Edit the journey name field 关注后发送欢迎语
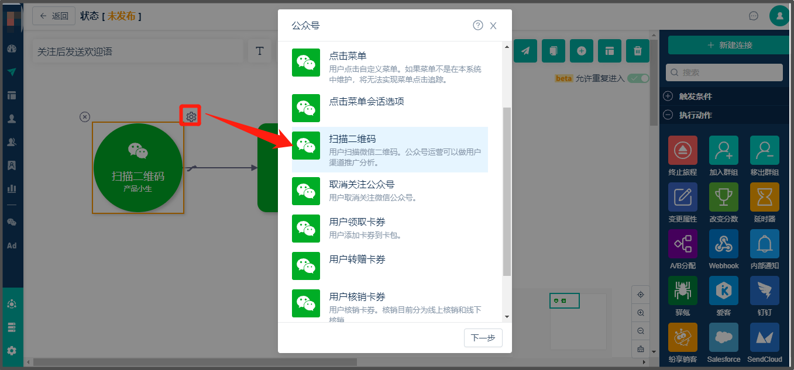The image size is (794, 370). (x=138, y=51)
